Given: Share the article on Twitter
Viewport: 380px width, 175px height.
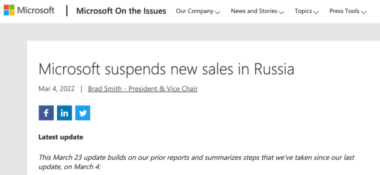Looking at the screenshot, I should (x=82, y=113).
